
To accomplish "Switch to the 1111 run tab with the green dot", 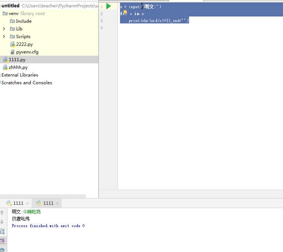I will (15, 203).
